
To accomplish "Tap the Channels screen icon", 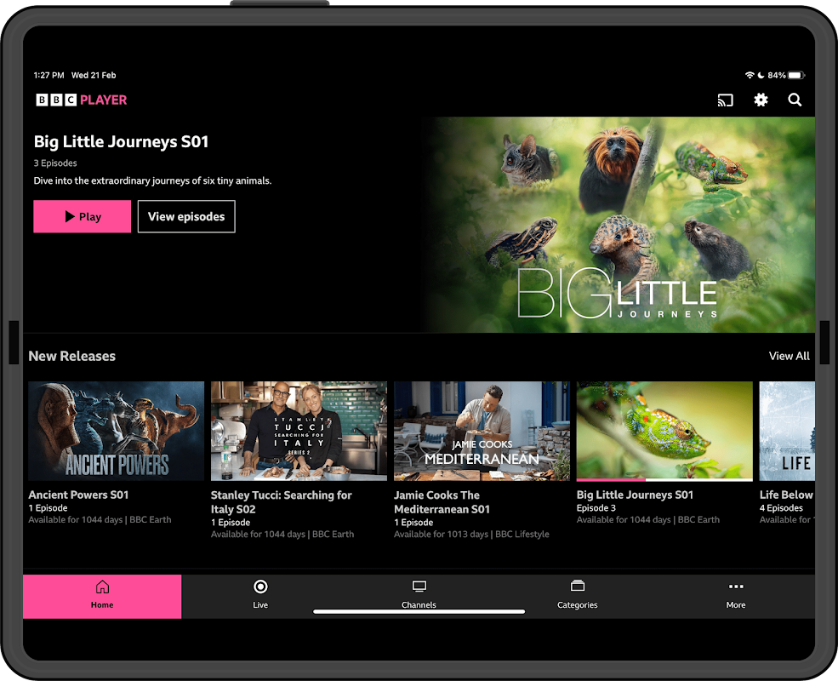I will tap(419, 587).
